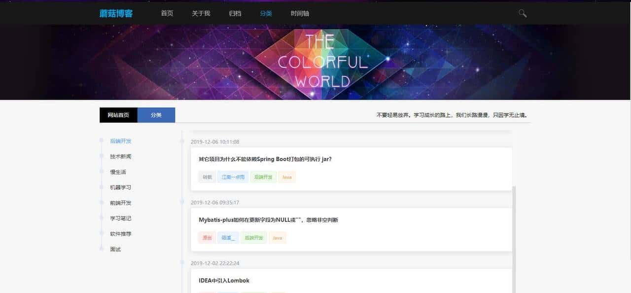Click the blue 陌溪_ author tag
The width and height of the screenshot is (631, 293).
pyautogui.click(x=228, y=237)
